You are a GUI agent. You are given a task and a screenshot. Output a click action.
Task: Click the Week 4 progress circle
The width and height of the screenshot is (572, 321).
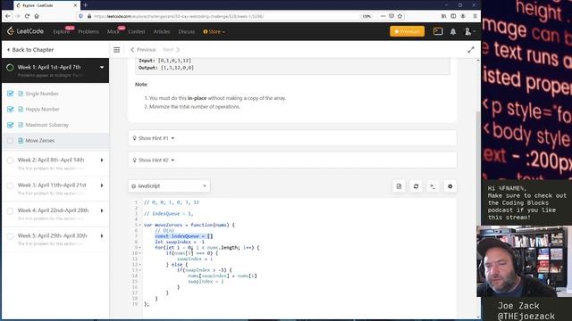pos(10,210)
